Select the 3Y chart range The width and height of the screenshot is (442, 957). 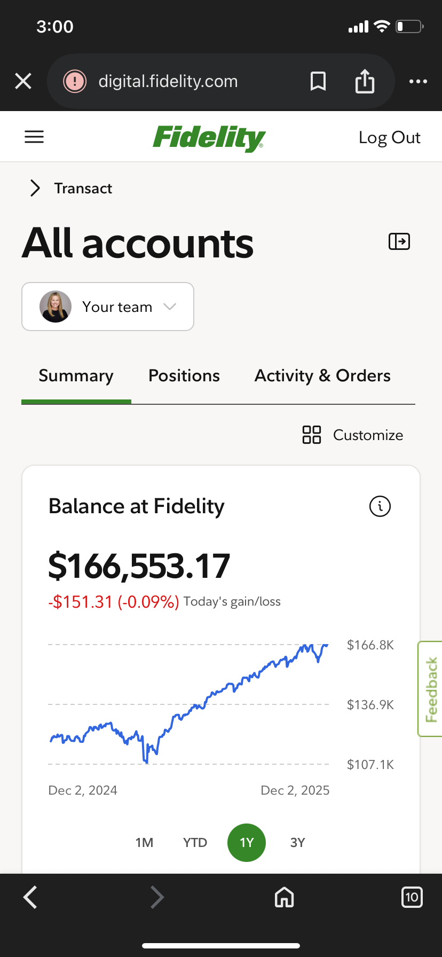point(297,843)
